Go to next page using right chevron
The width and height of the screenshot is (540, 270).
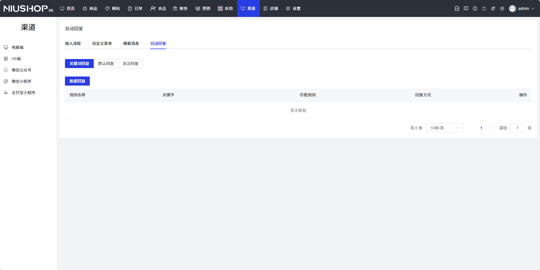[x=490, y=128]
